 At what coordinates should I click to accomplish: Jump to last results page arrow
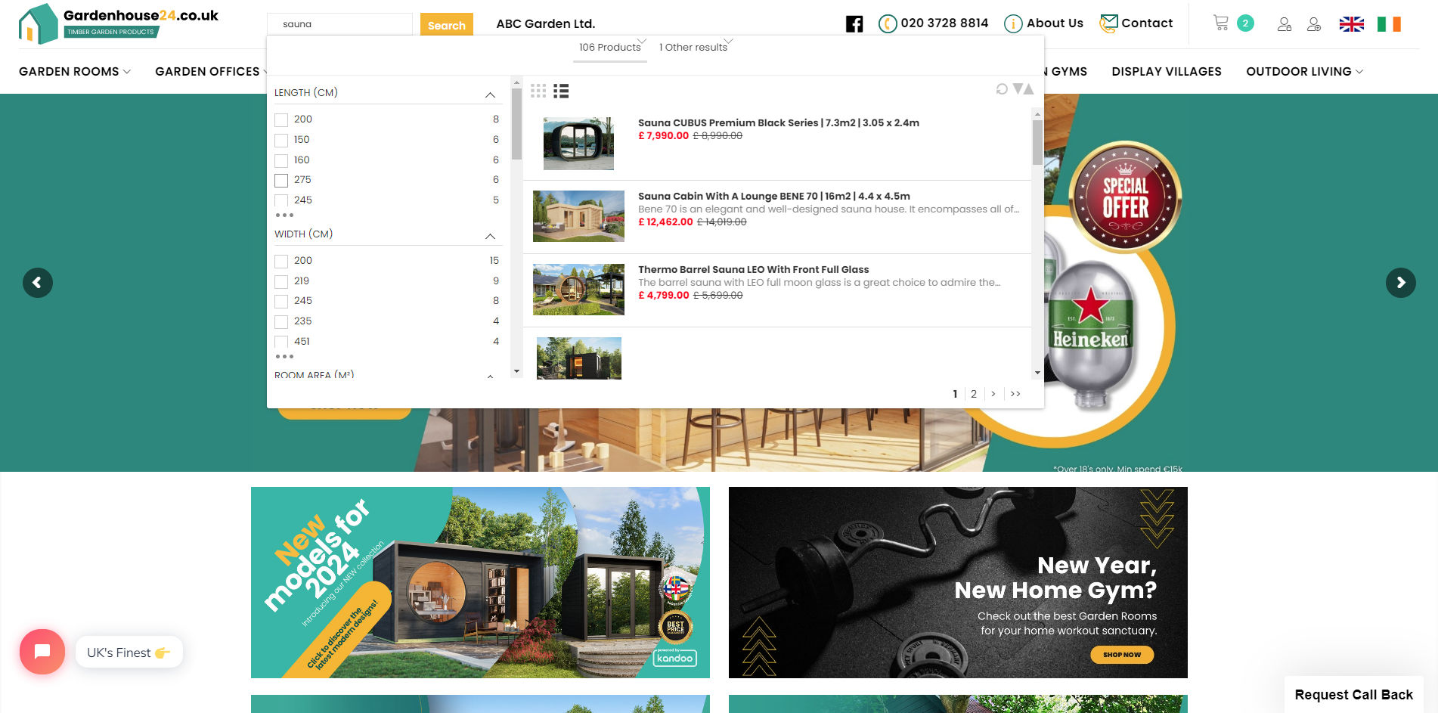(1015, 394)
